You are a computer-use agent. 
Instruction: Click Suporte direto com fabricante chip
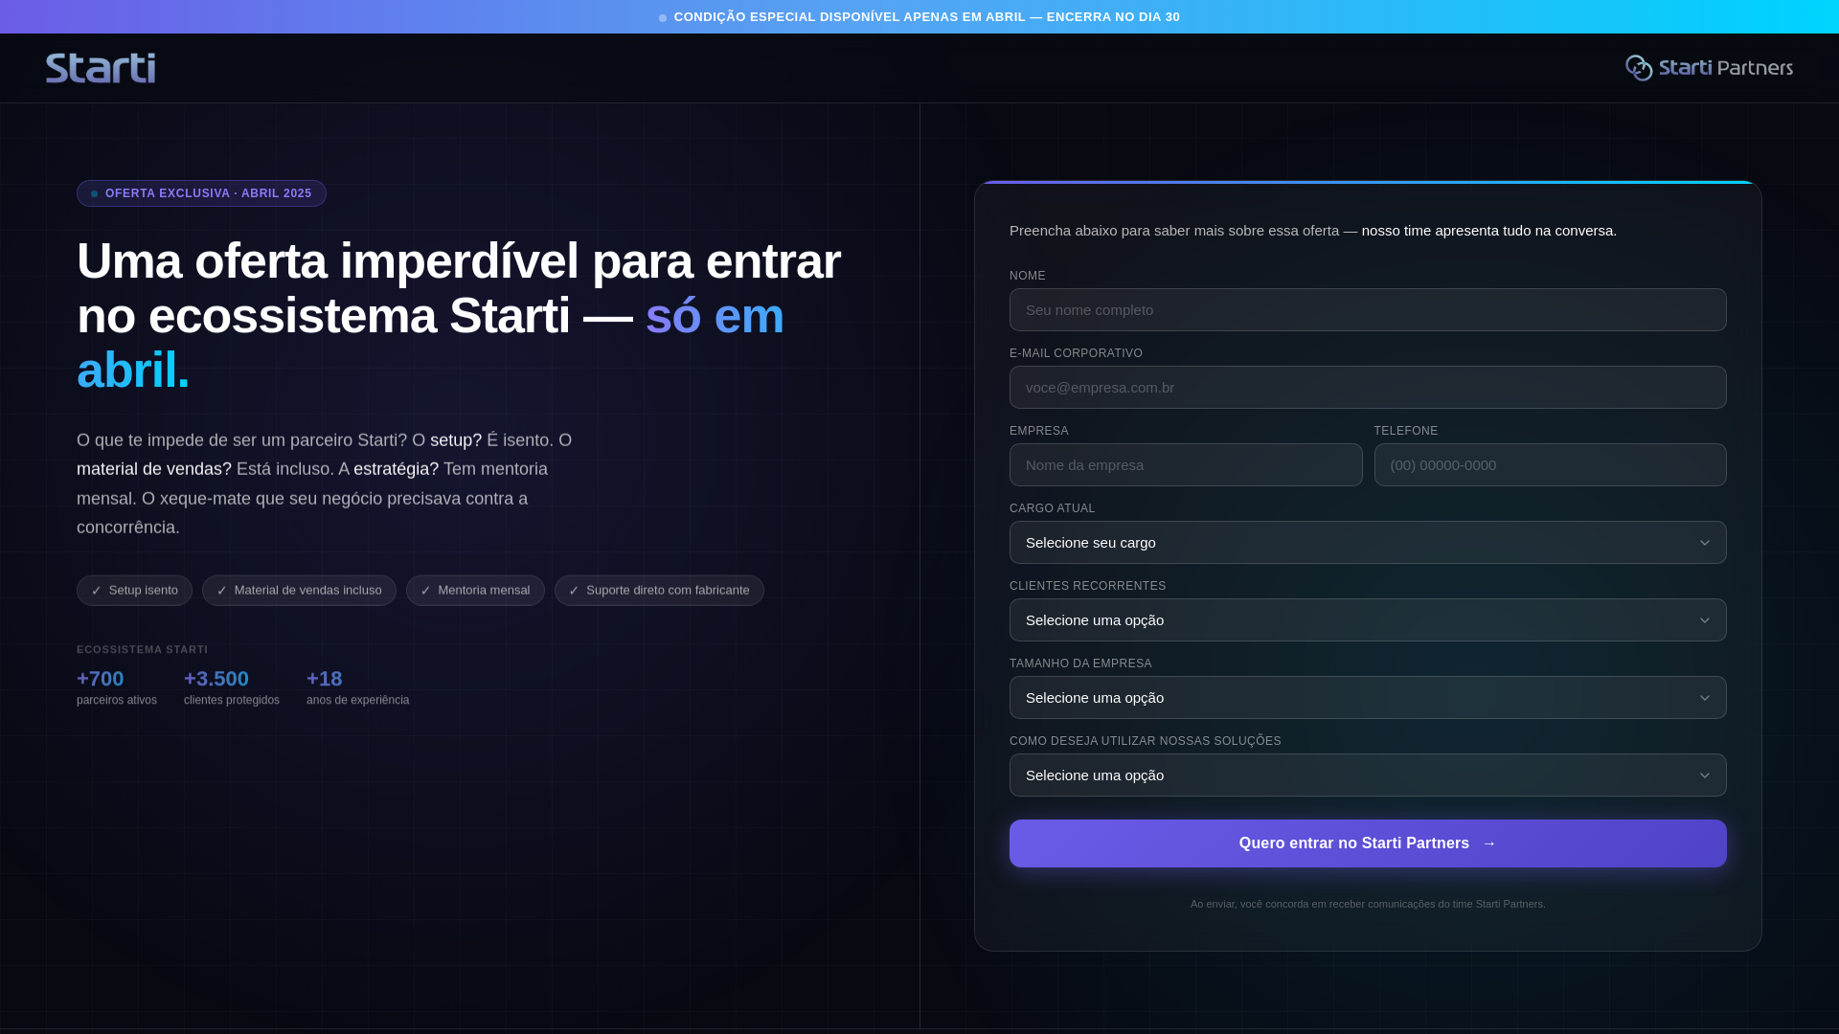click(x=659, y=591)
